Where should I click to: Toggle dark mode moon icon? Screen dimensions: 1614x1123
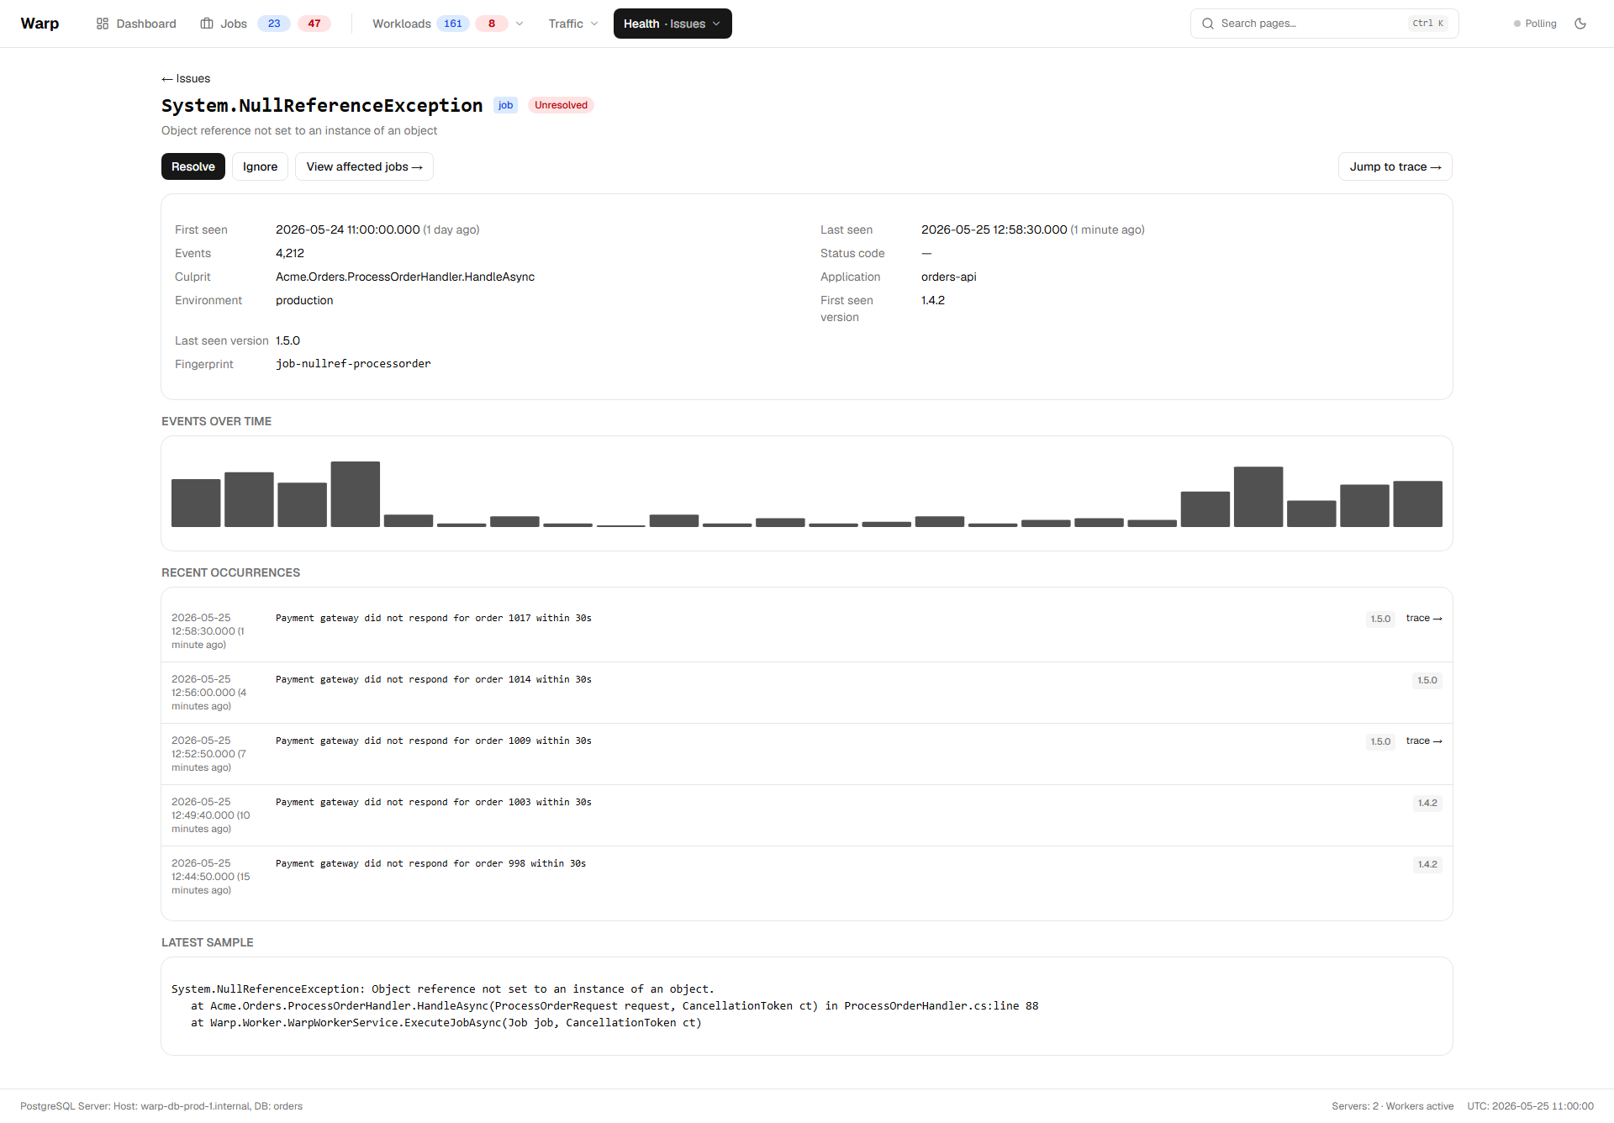tap(1580, 24)
